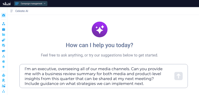This screenshot has width=199, height=95.
Task: Click the cube product sidebar icon
Action: click(4, 62)
